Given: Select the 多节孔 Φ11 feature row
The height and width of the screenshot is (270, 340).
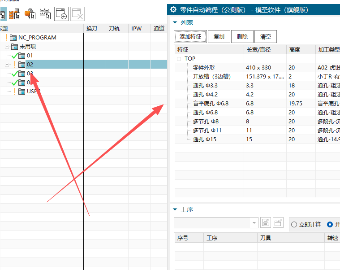Looking at the screenshot, I should (x=207, y=130).
